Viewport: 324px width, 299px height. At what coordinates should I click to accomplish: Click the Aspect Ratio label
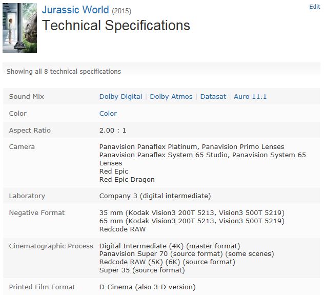click(x=30, y=131)
